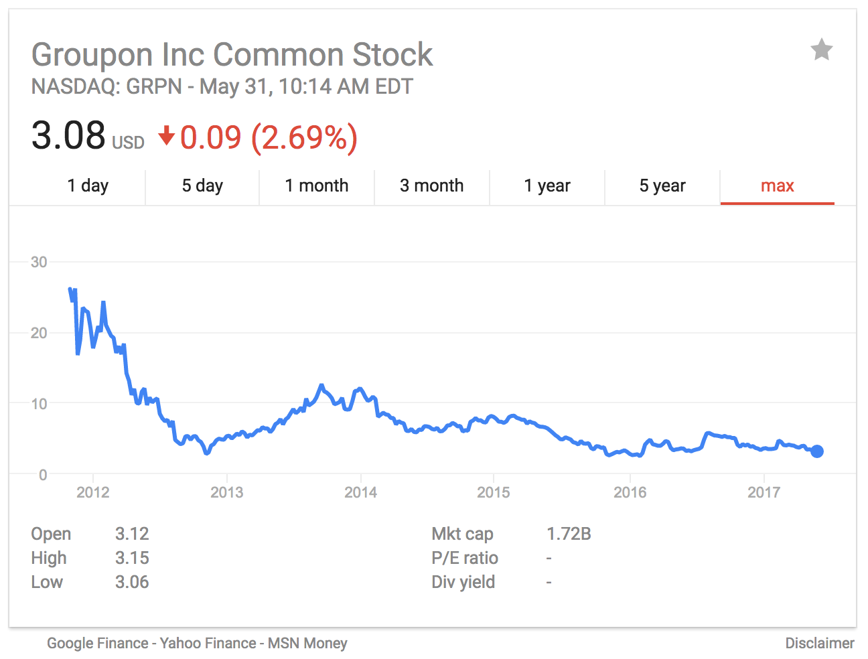The image size is (868, 659).
Task: Follow the Yahoo Finance link
Action: (208, 644)
